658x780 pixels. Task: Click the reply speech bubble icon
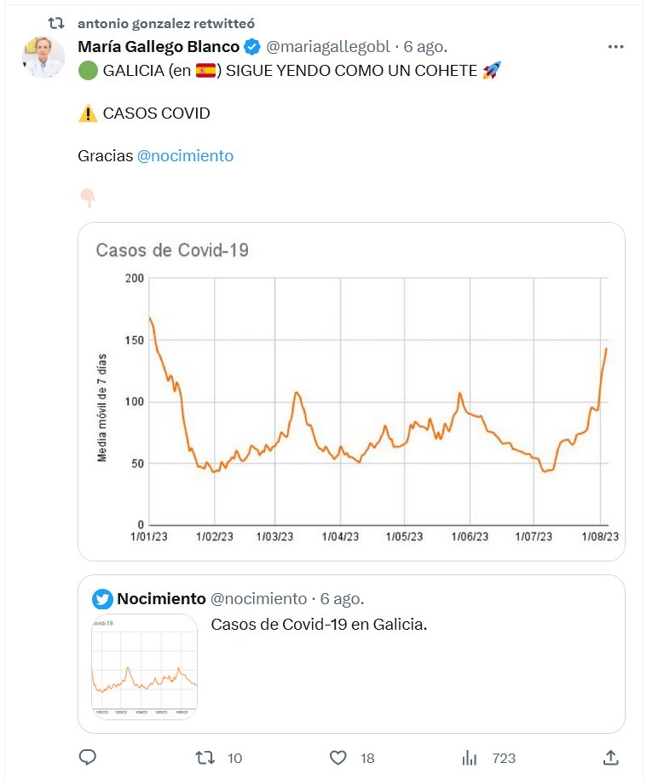click(87, 757)
